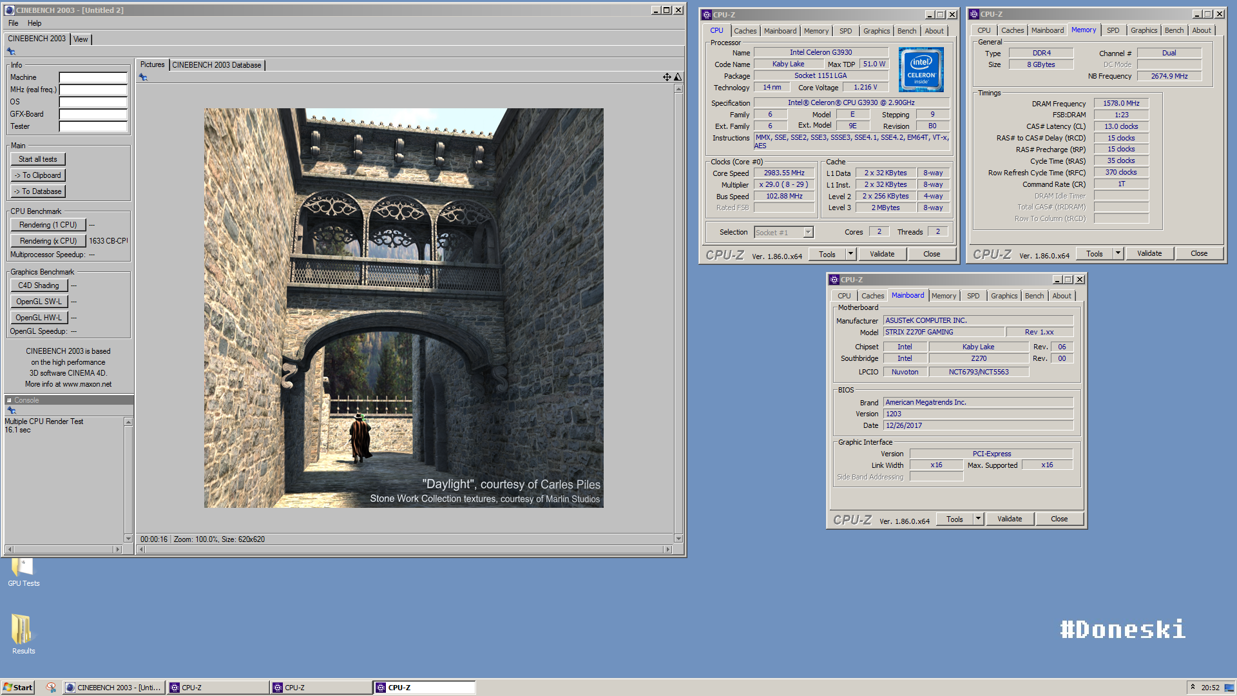Viewport: 1237px width, 696px height.
Task: Open the Help menu
Action: pos(34,23)
